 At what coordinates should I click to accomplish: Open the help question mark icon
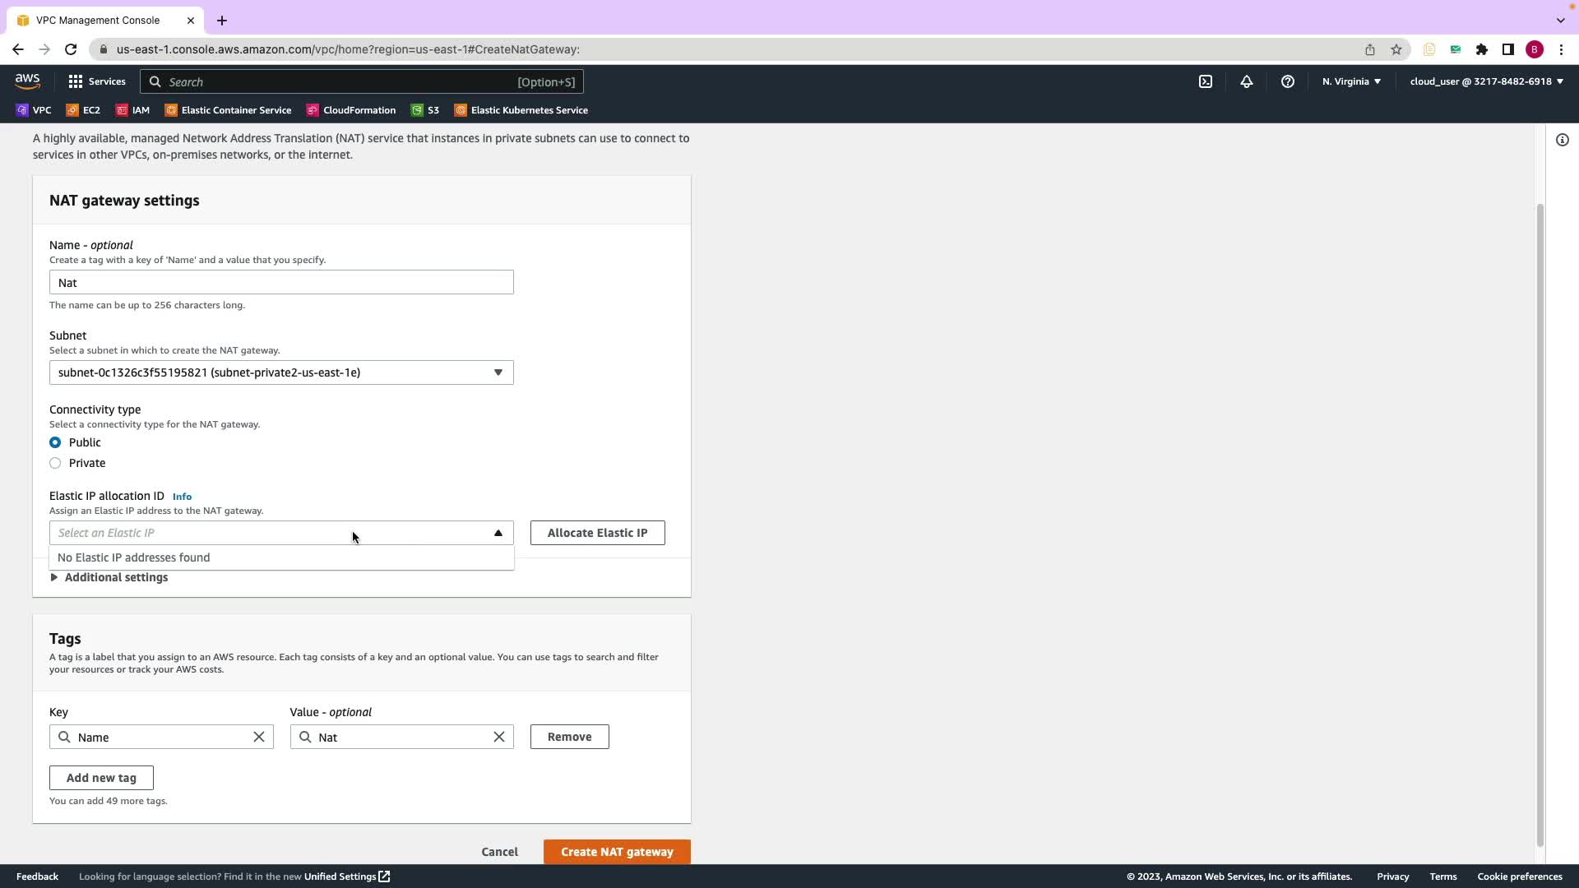tap(1288, 81)
